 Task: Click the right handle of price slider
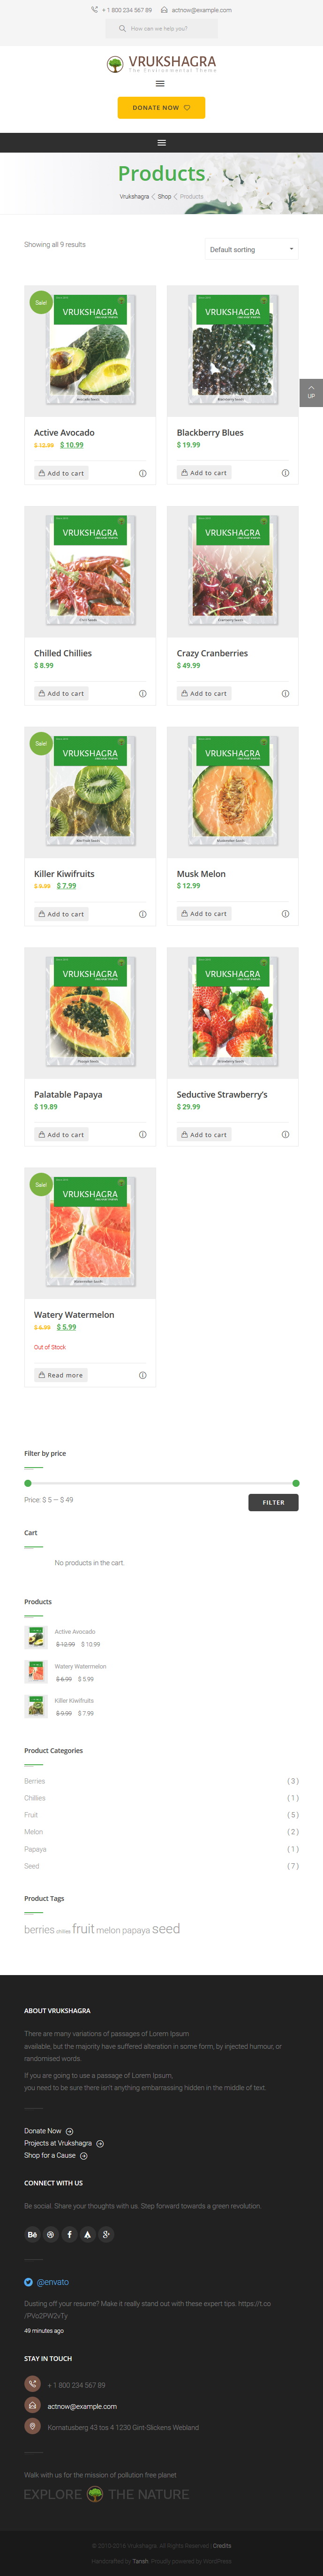pyautogui.click(x=296, y=1483)
